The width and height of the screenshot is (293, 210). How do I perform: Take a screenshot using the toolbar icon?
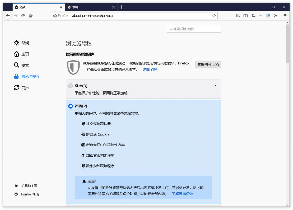[x=253, y=16]
